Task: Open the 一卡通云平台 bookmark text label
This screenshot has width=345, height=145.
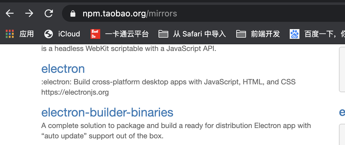Action: coord(127,34)
